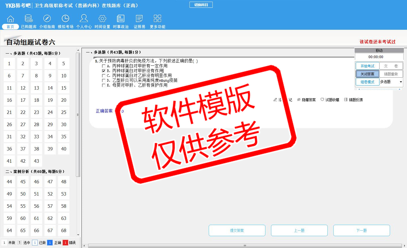Jump to question 13
407x248 pixels.
(x=37, y=88)
